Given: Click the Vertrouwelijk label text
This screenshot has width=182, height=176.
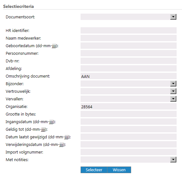Looking at the screenshot, I should point(18,91).
